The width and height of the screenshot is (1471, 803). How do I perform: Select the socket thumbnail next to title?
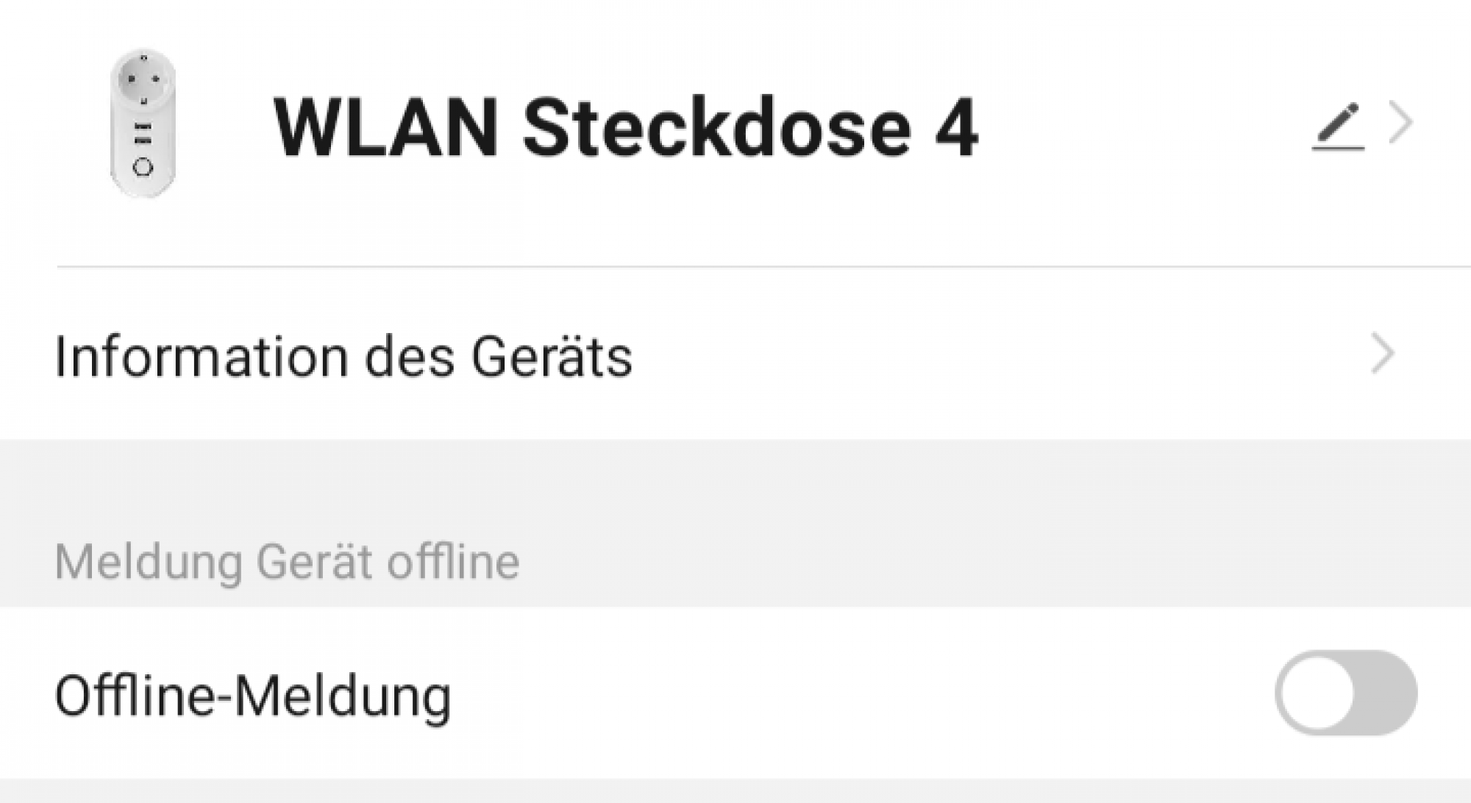click(143, 124)
